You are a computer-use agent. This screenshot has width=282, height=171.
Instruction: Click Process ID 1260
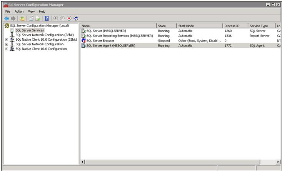(x=228, y=31)
